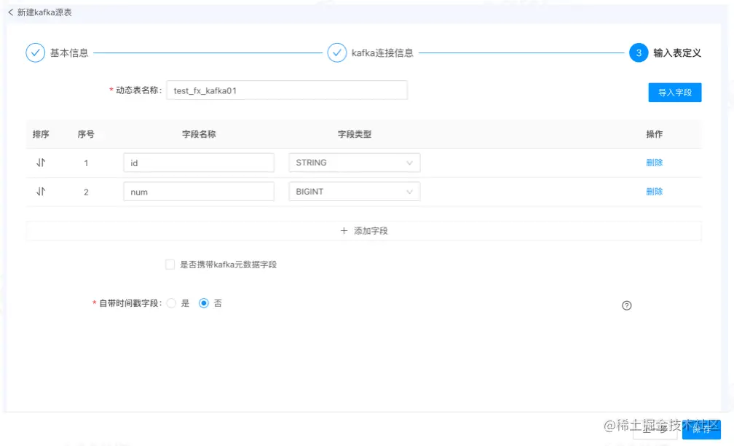Open the STRING field type dropdown
Viewport: 734px width, 446px height.
355,163
